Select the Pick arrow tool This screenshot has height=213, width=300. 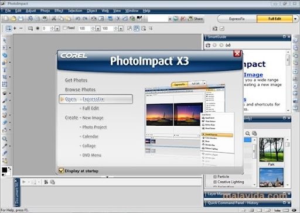[5, 40]
